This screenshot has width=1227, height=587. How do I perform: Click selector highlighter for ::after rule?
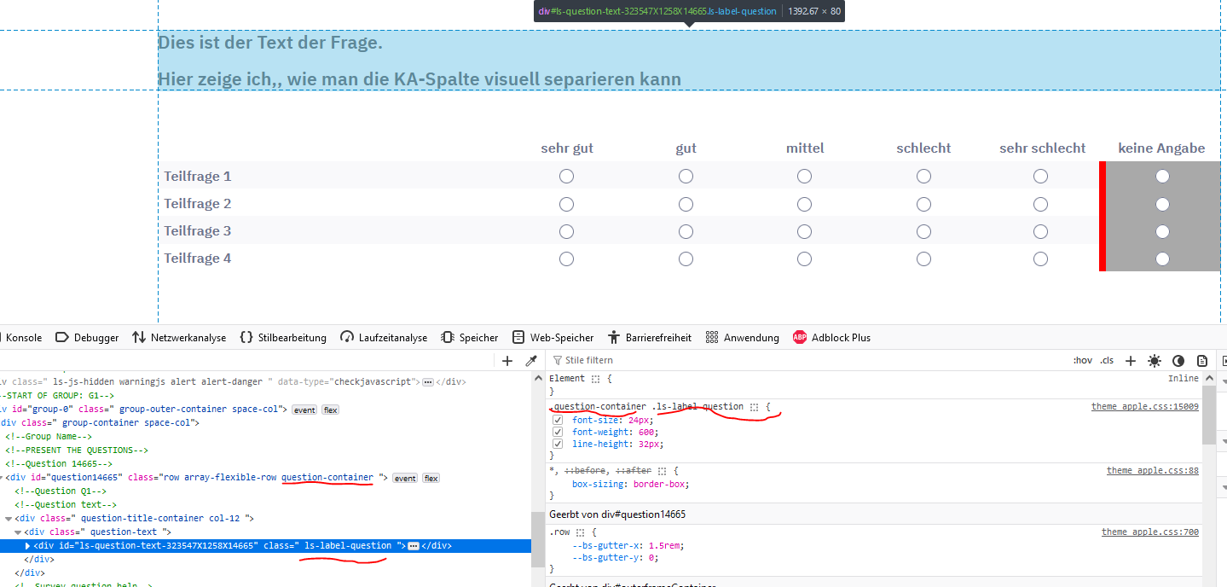(663, 471)
